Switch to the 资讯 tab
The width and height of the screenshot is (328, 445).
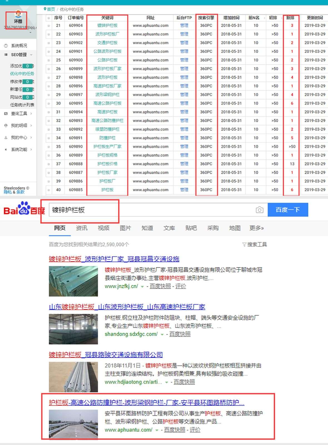click(82, 228)
